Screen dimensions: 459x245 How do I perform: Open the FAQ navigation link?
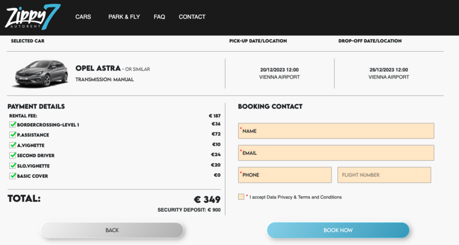(160, 17)
